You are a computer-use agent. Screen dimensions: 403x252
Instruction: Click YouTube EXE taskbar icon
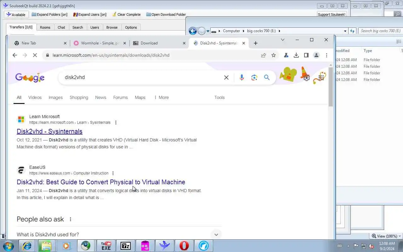[x=106, y=246]
